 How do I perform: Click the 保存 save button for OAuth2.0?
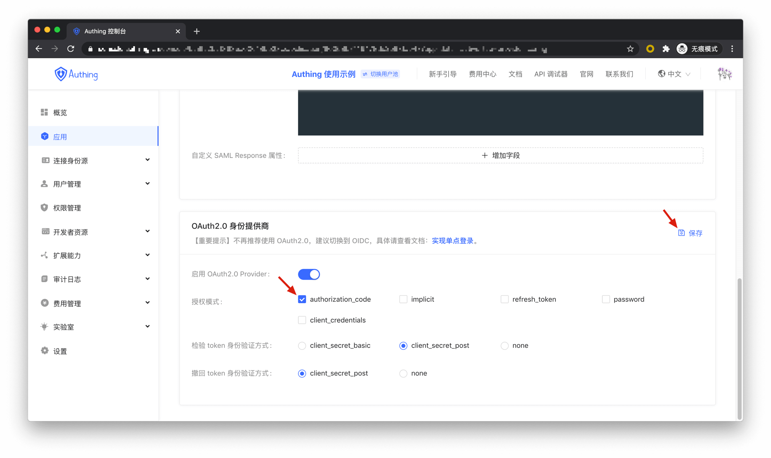[x=690, y=233]
